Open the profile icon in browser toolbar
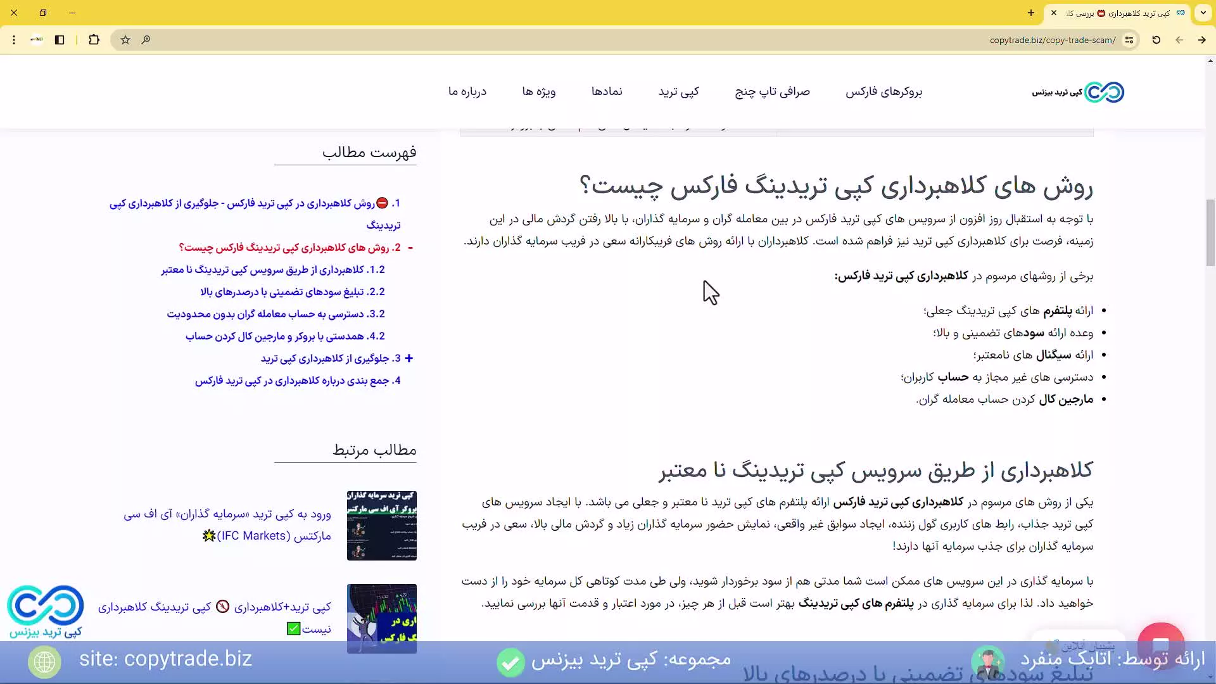Viewport: 1216px width, 684px height. point(37,40)
